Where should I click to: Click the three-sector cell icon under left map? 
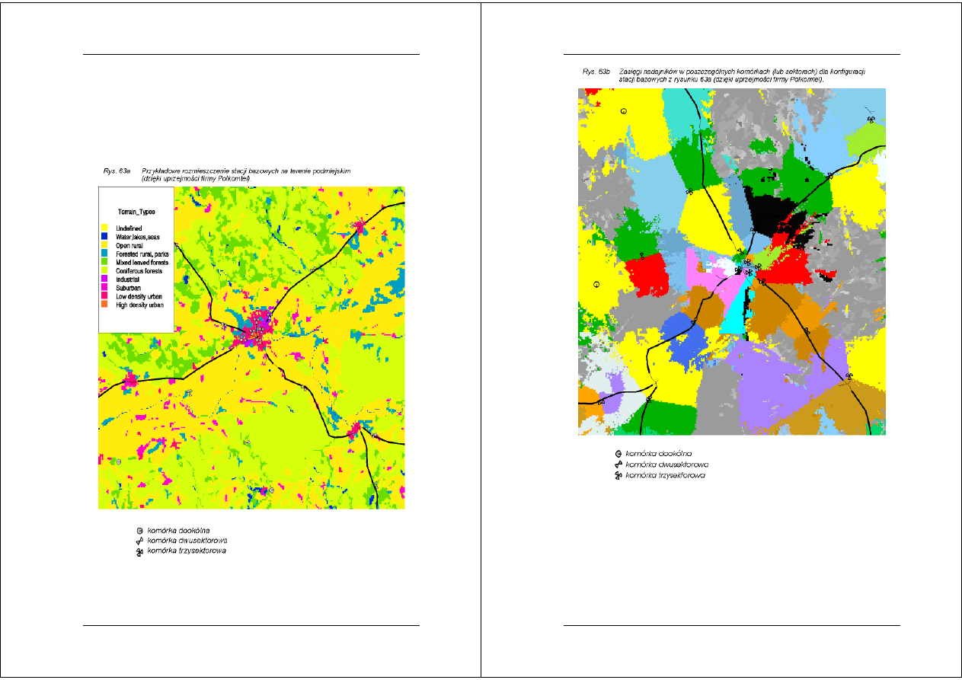point(139,551)
